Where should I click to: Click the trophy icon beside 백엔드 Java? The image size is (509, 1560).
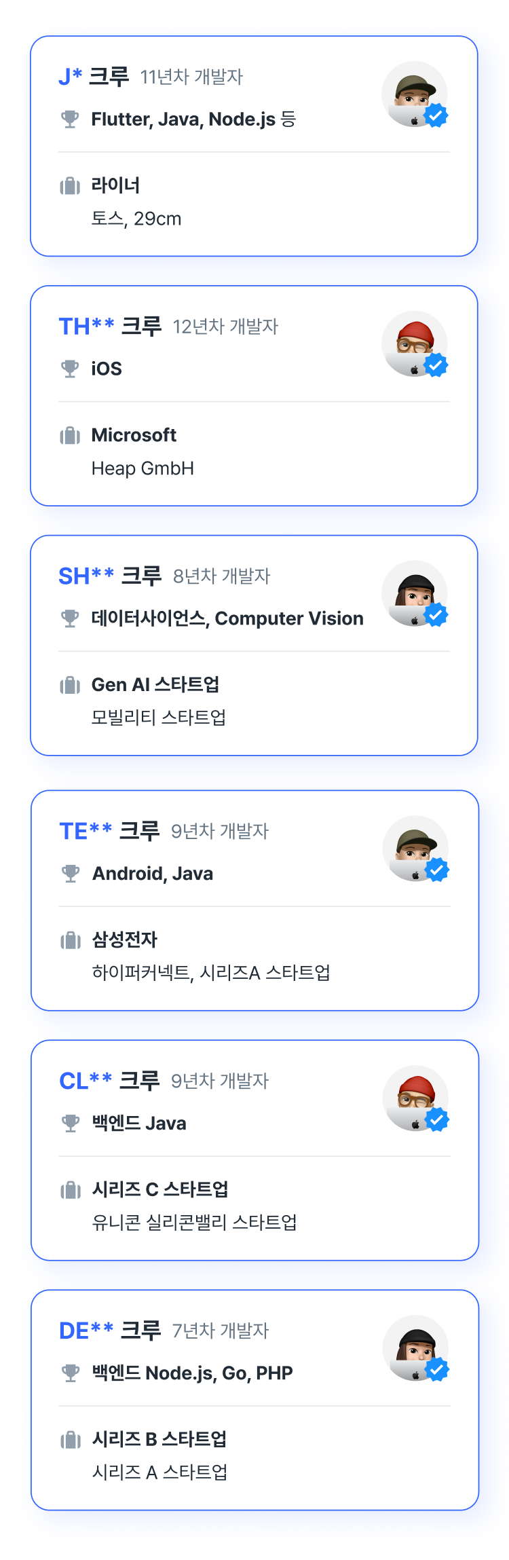[71, 1123]
